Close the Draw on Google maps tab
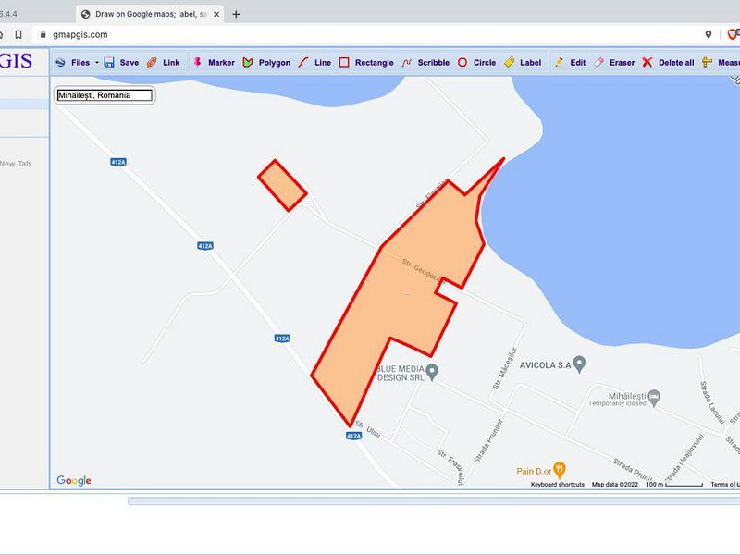Screen dimensions: 740x555 (216, 14)
